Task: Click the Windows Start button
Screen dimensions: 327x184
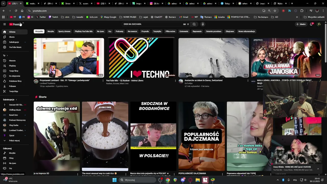Action: (114, 180)
